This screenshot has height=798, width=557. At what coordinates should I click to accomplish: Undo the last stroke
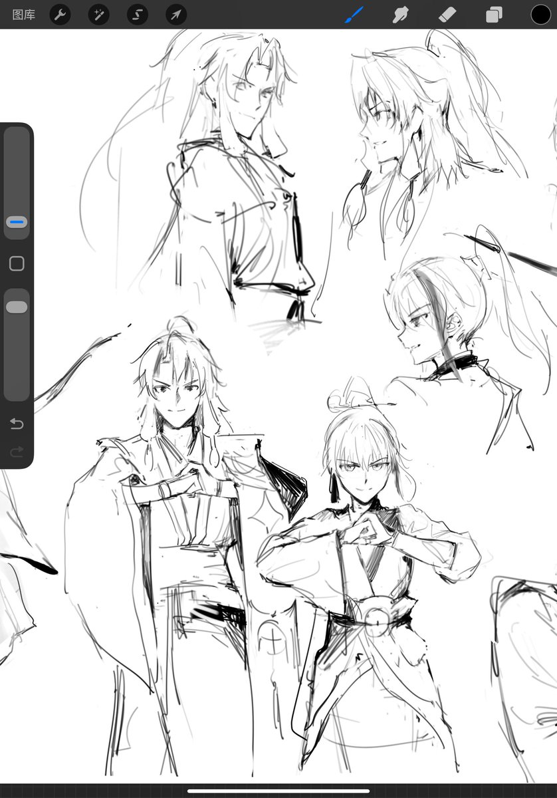pyautogui.click(x=17, y=424)
